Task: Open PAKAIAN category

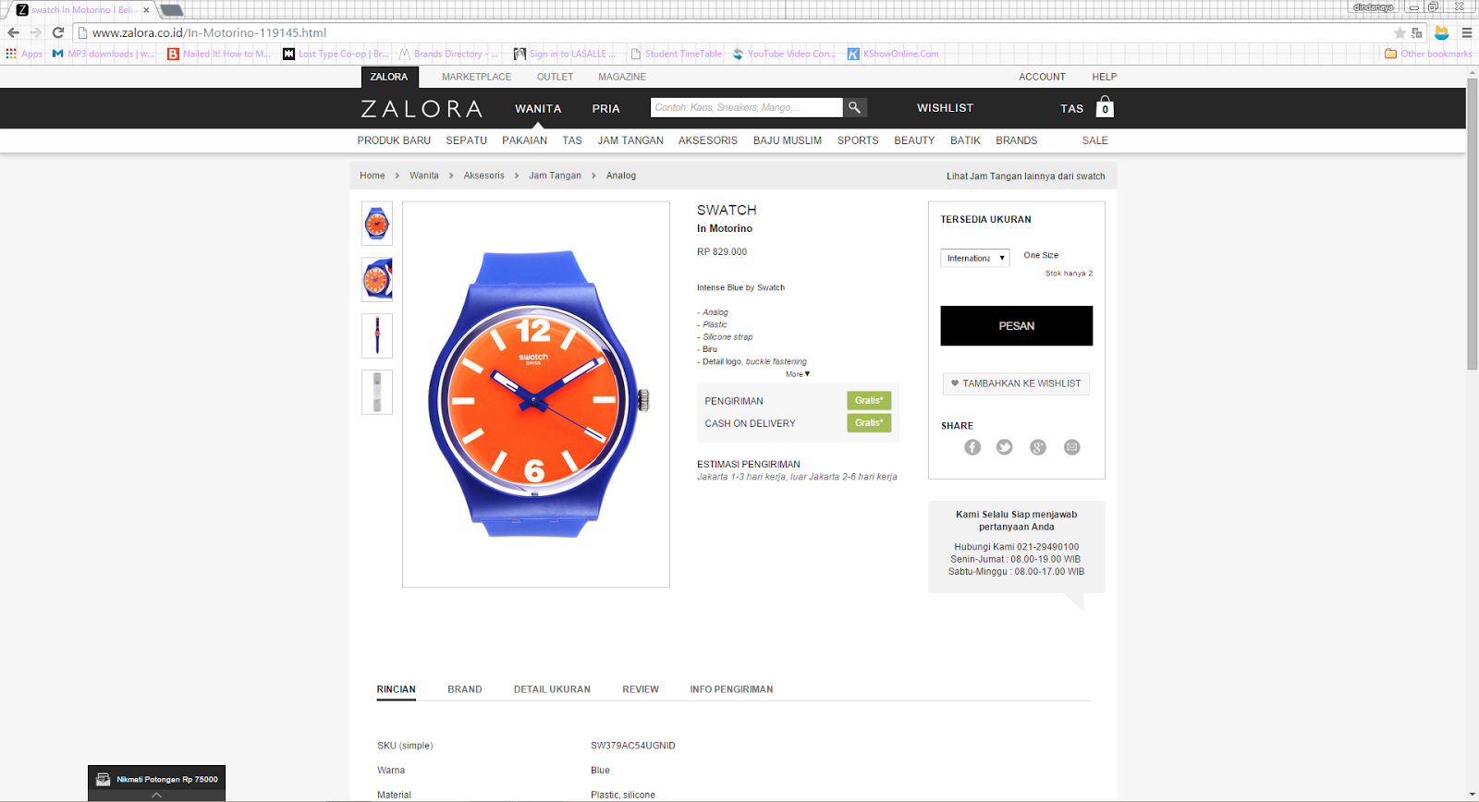Action: pos(524,140)
